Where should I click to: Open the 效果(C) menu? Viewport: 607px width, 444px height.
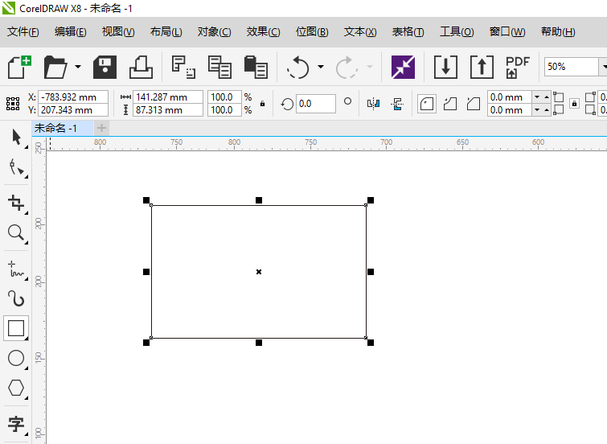[x=263, y=32]
